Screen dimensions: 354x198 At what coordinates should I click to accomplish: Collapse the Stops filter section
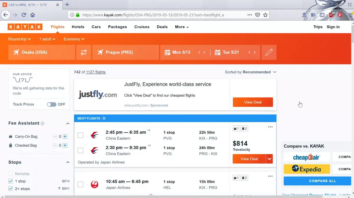click(68, 162)
